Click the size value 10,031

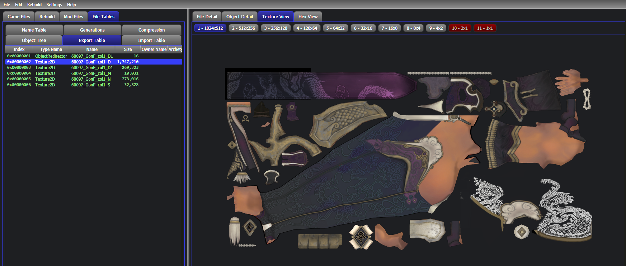[x=131, y=73]
